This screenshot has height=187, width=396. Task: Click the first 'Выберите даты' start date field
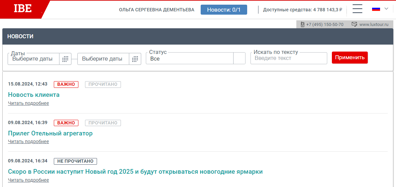click(x=34, y=59)
